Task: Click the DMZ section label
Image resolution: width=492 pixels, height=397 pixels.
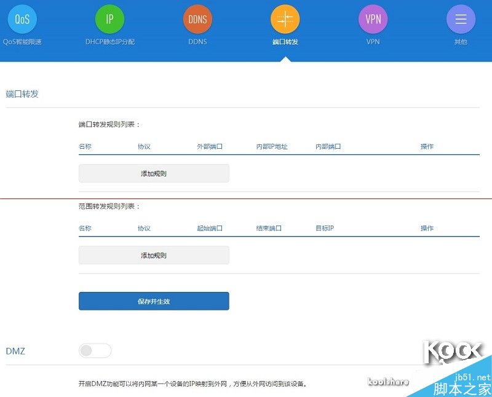Action: 15,351
